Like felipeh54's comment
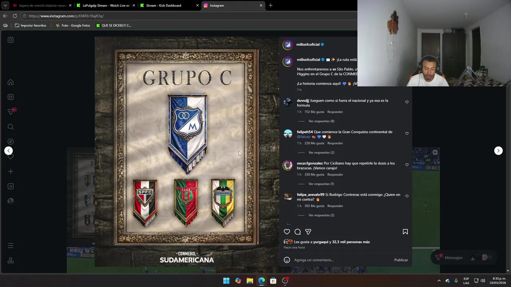The image size is (511, 287). click(407, 134)
